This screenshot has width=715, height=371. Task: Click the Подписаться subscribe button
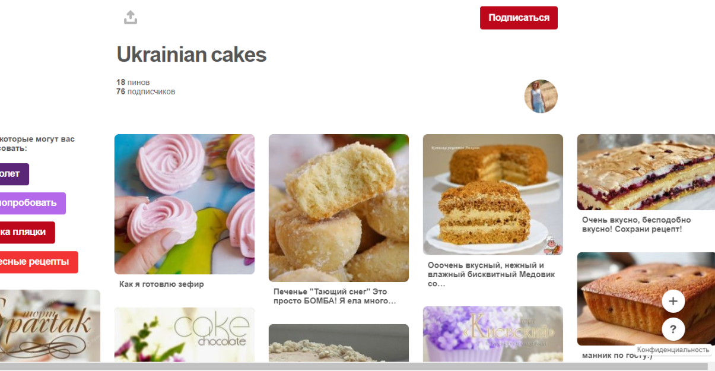[519, 18]
